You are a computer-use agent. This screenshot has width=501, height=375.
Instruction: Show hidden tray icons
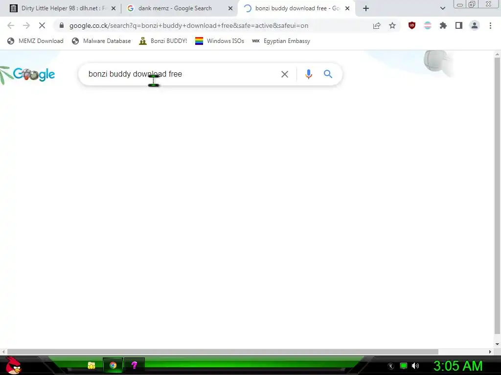click(x=390, y=366)
